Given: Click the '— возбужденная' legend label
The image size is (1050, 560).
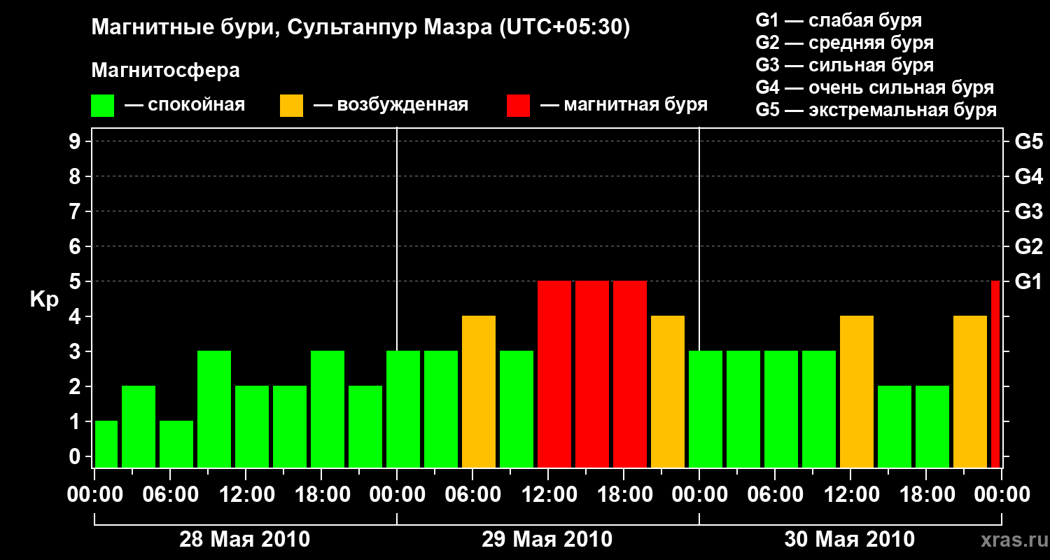Looking at the screenshot, I should point(391,105).
